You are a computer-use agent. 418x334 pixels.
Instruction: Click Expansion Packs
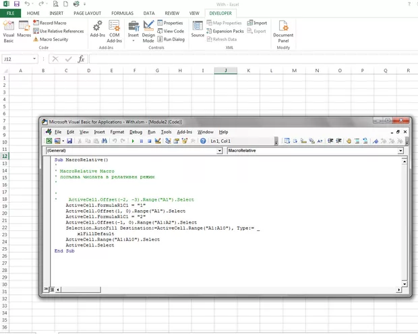click(225, 31)
